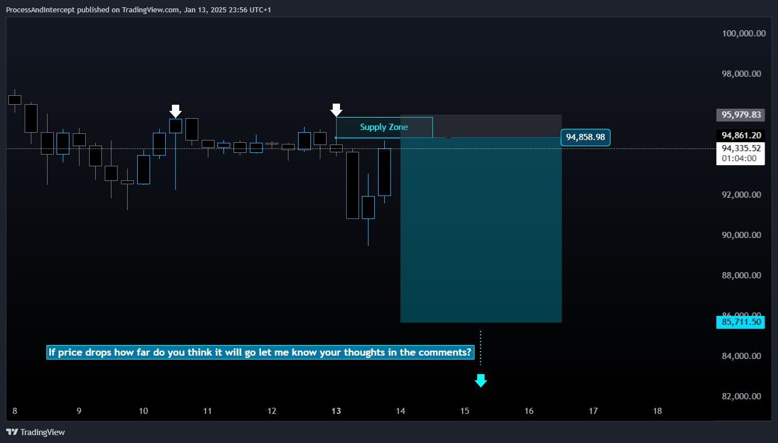Click date 8 on the time axis
This screenshot has height=443, width=778.
(x=15, y=411)
